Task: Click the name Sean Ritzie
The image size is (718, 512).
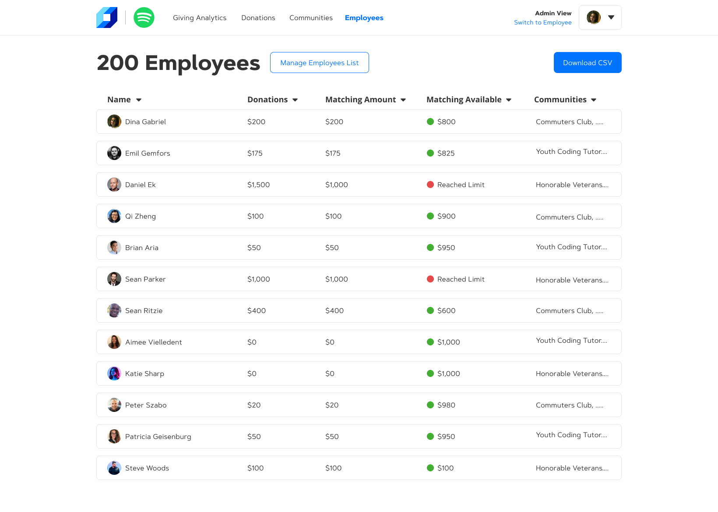Action: [x=144, y=311]
